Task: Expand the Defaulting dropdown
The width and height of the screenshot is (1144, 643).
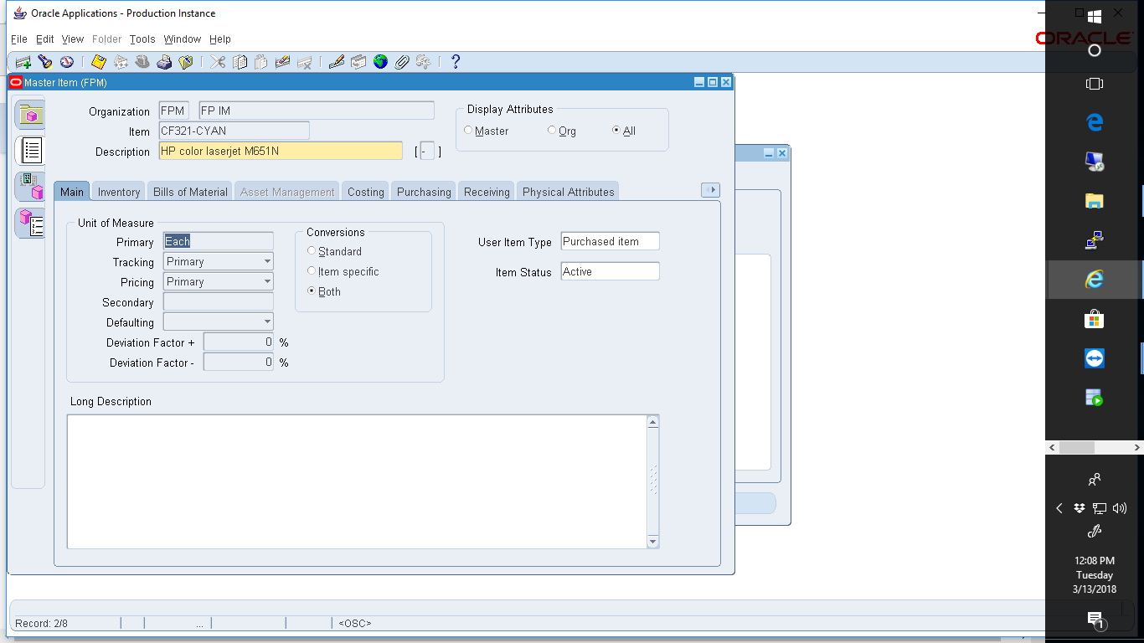Action: pos(266,321)
